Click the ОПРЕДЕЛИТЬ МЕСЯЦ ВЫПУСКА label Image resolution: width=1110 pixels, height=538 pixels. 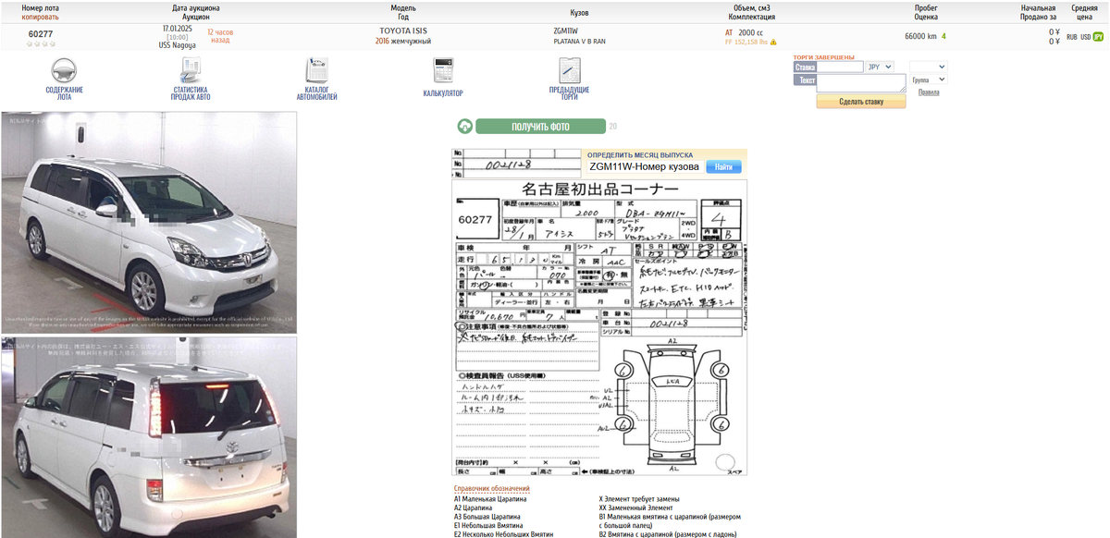639,154
